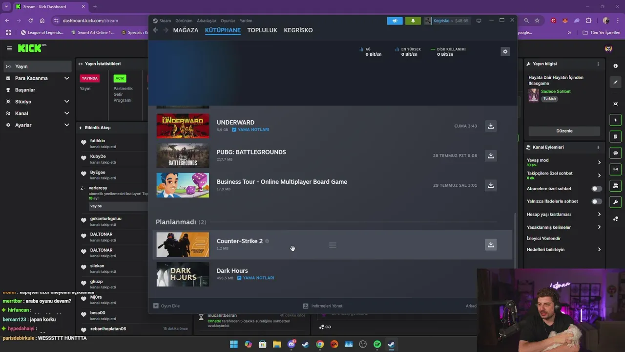Click PUBG: BATTLEGROUNDS game thumbnail
625x352 pixels.
(x=183, y=155)
